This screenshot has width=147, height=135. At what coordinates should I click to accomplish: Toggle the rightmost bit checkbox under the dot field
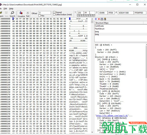[x=94, y=15]
